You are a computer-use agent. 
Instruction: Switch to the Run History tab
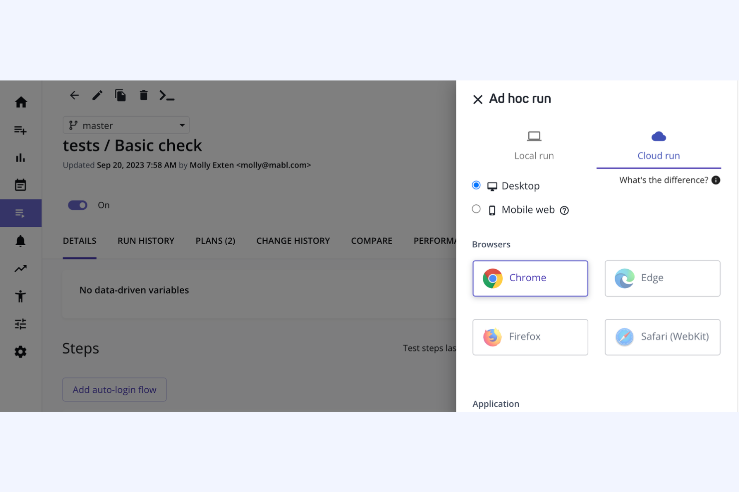[146, 241]
